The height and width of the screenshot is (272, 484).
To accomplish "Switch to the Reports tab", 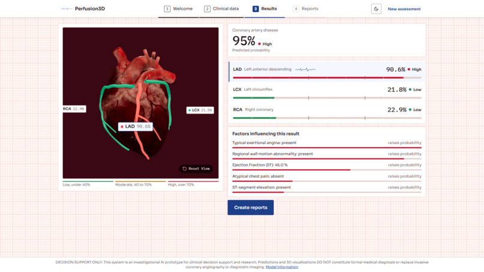I will pos(306,9).
